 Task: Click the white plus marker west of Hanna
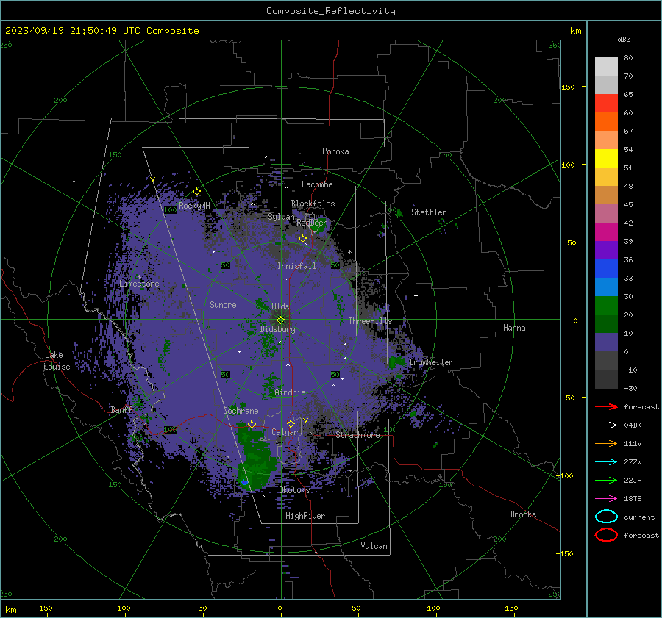tap(416, 295)
